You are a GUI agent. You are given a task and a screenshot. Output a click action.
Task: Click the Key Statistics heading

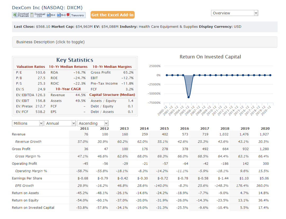point(75,60)
